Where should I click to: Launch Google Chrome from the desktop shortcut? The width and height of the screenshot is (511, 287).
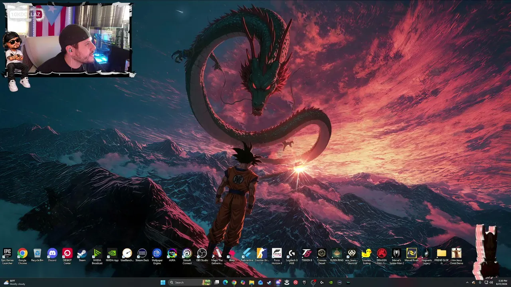[x=22, y=256]
